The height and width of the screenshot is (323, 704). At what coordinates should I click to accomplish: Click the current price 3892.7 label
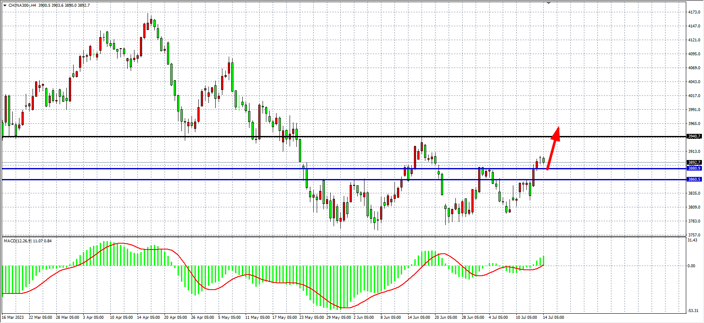pyautogui.click(x=694, y=163)
